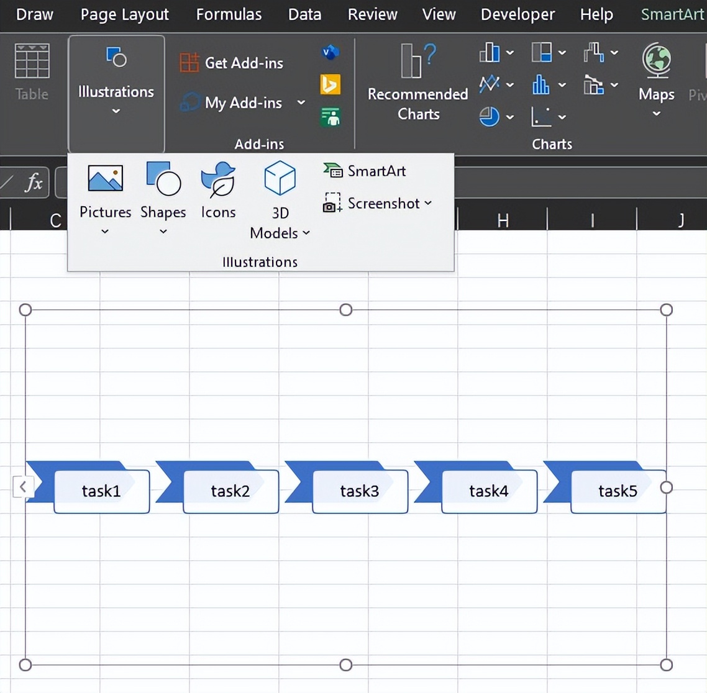Select the task3 SmartArt box
707x693 pixels.
tap(360, 491)
